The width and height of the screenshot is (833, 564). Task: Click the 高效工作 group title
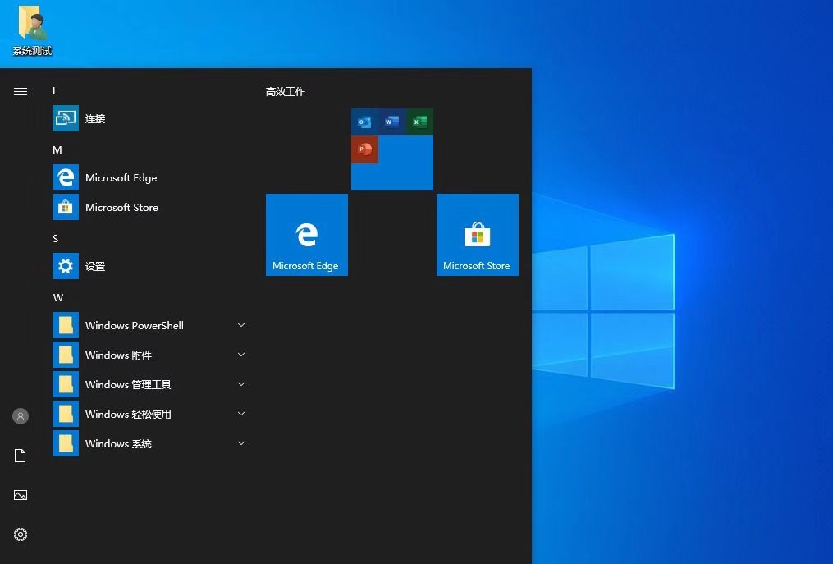[x=286, y=91]
